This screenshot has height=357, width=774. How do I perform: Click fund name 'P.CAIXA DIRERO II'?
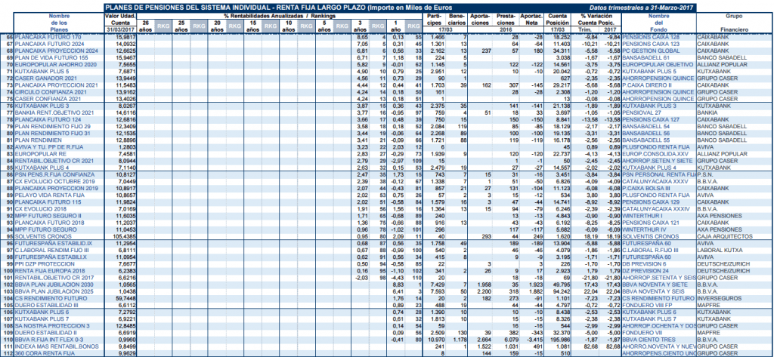coord(649,85)
